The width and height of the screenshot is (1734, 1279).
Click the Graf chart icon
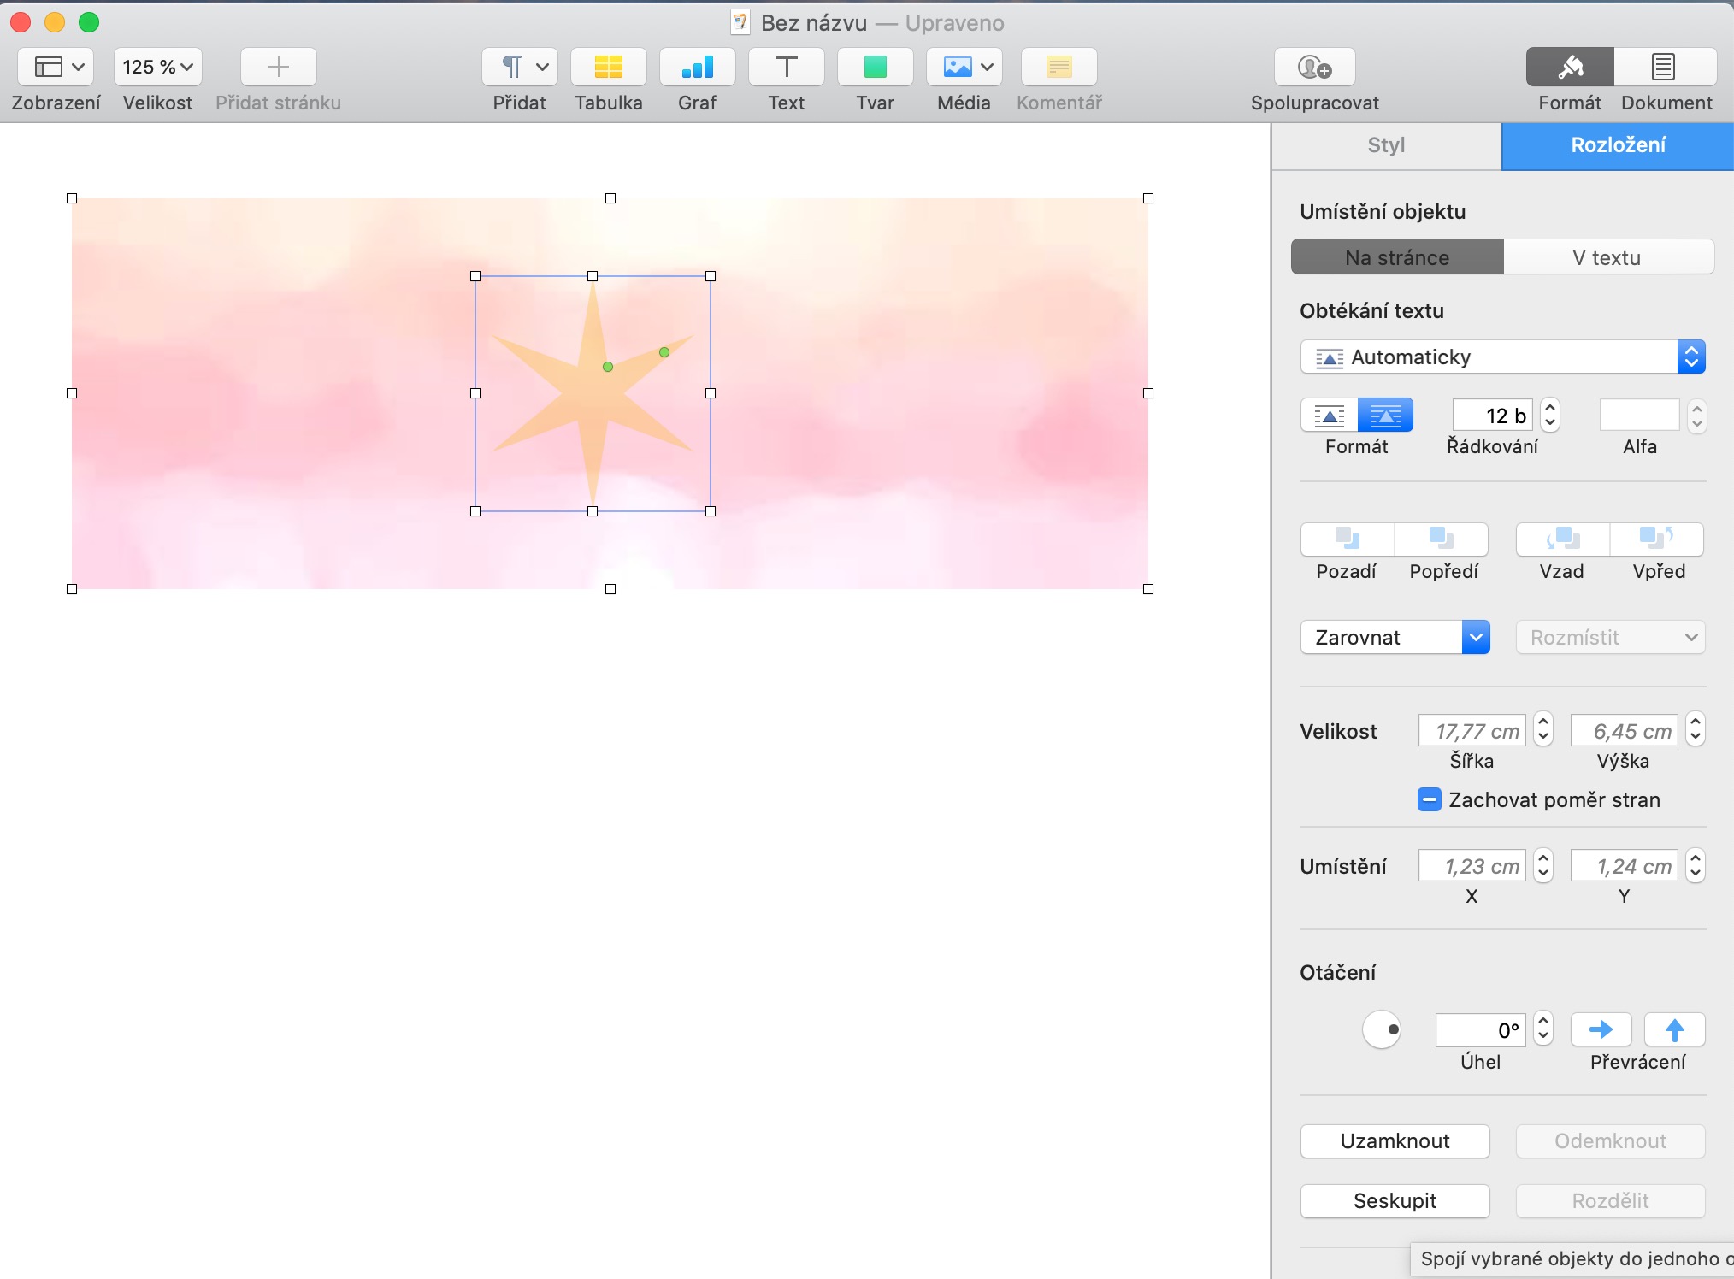[697, 68]
